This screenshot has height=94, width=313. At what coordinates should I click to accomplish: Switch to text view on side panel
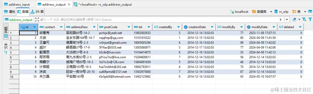coord(6,49)
